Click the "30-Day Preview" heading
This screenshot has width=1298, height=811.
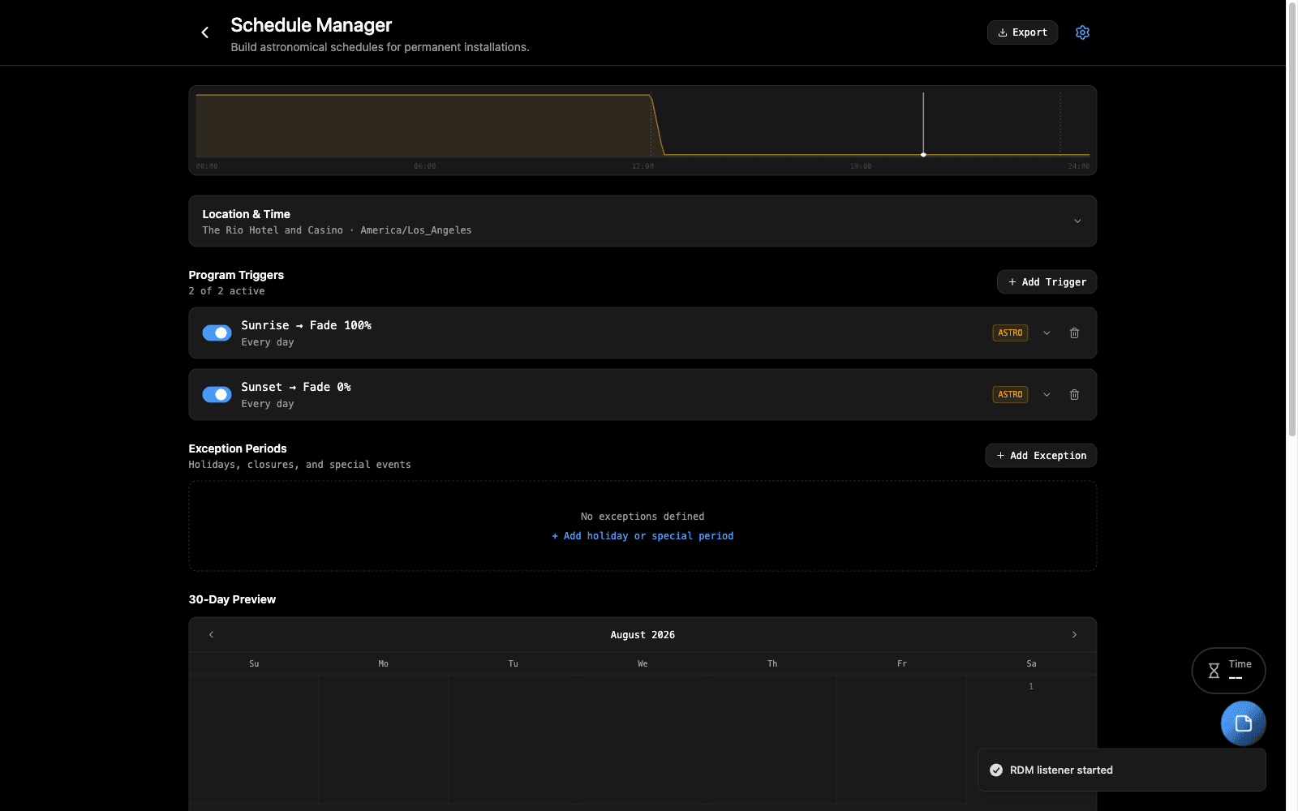tap(232, 599)
